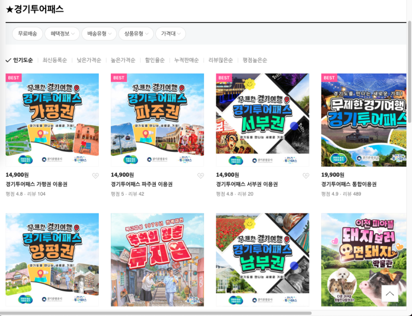The width and height of the screenshot is (412, 316).
Task: Sort by 최신등록순
Action: point(55,60)
